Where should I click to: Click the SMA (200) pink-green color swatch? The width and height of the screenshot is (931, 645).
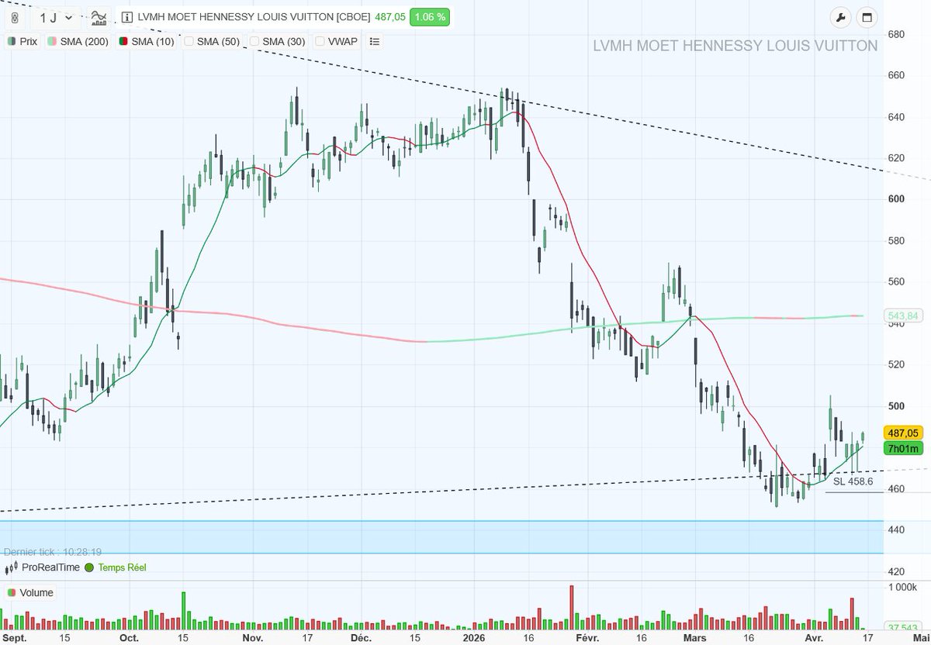pos(52,41)
